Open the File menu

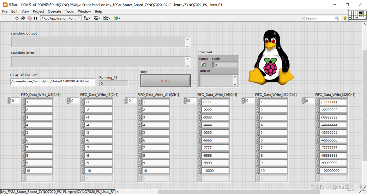[x=5, y=11]
